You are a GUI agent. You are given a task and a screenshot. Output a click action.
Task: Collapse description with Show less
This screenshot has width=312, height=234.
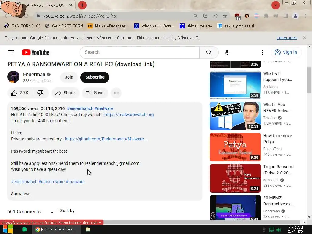coord(21,194)
